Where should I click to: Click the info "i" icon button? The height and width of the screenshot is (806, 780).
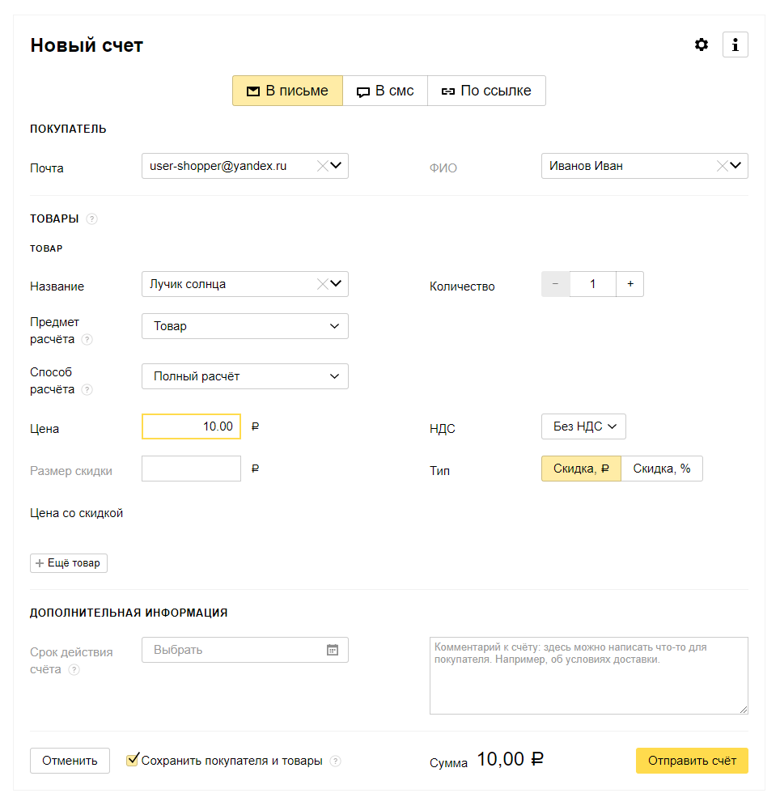[735, 45]
